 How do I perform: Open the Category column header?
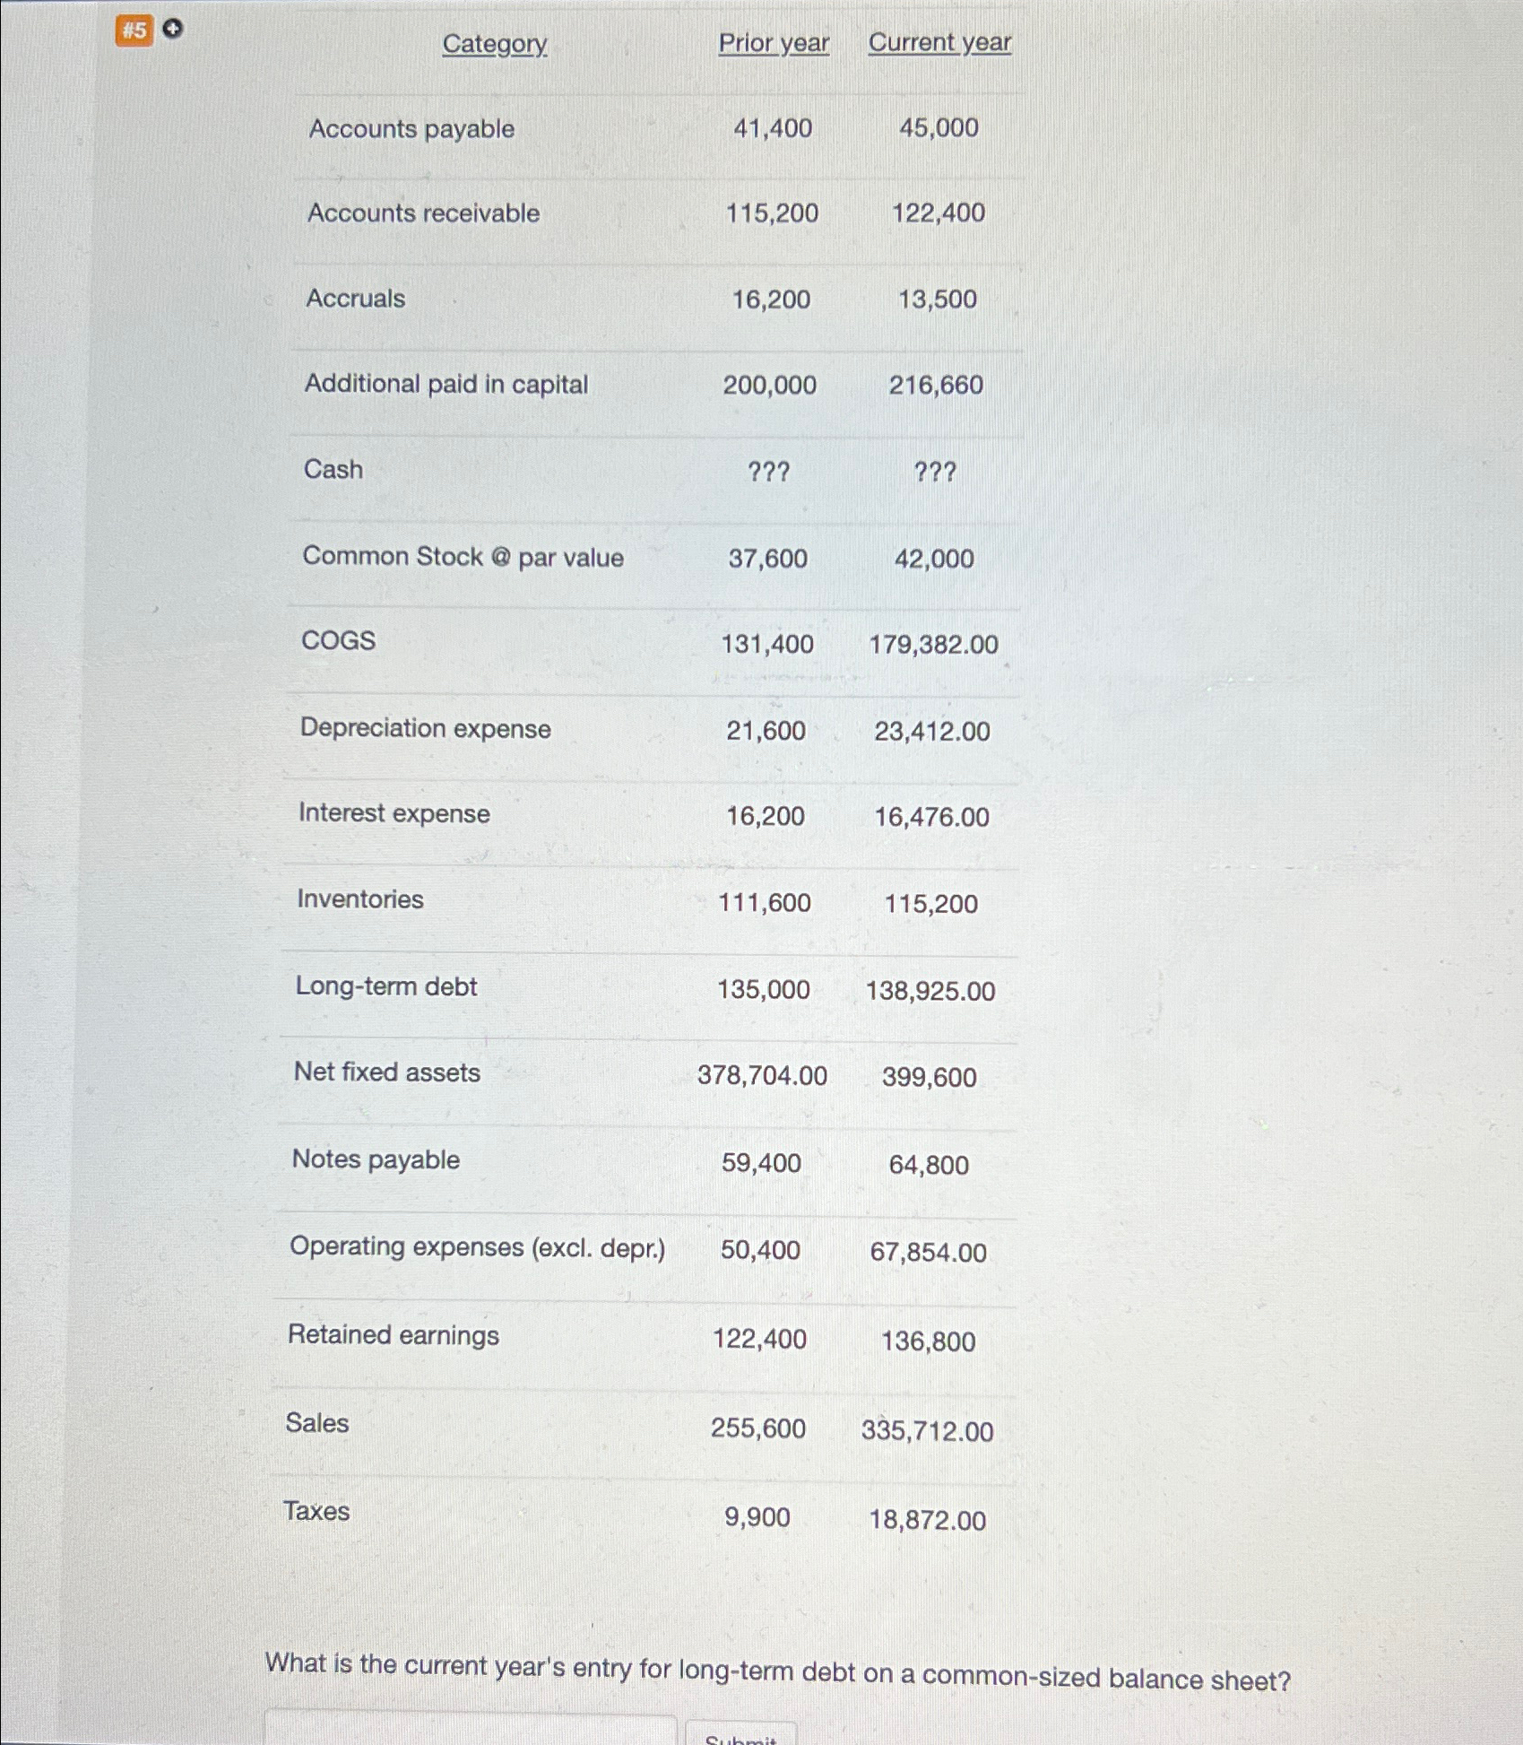[494, 43]
